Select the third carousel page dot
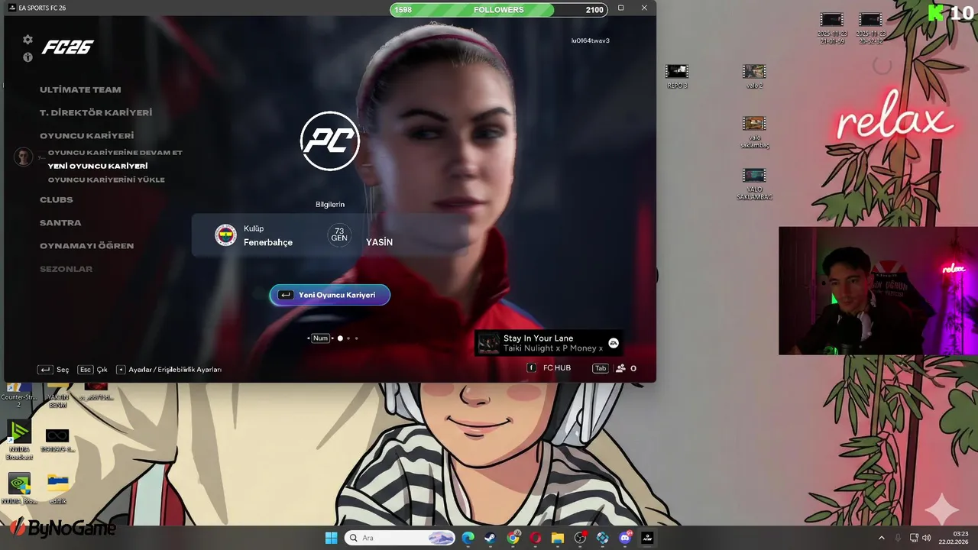 [356, 338]
